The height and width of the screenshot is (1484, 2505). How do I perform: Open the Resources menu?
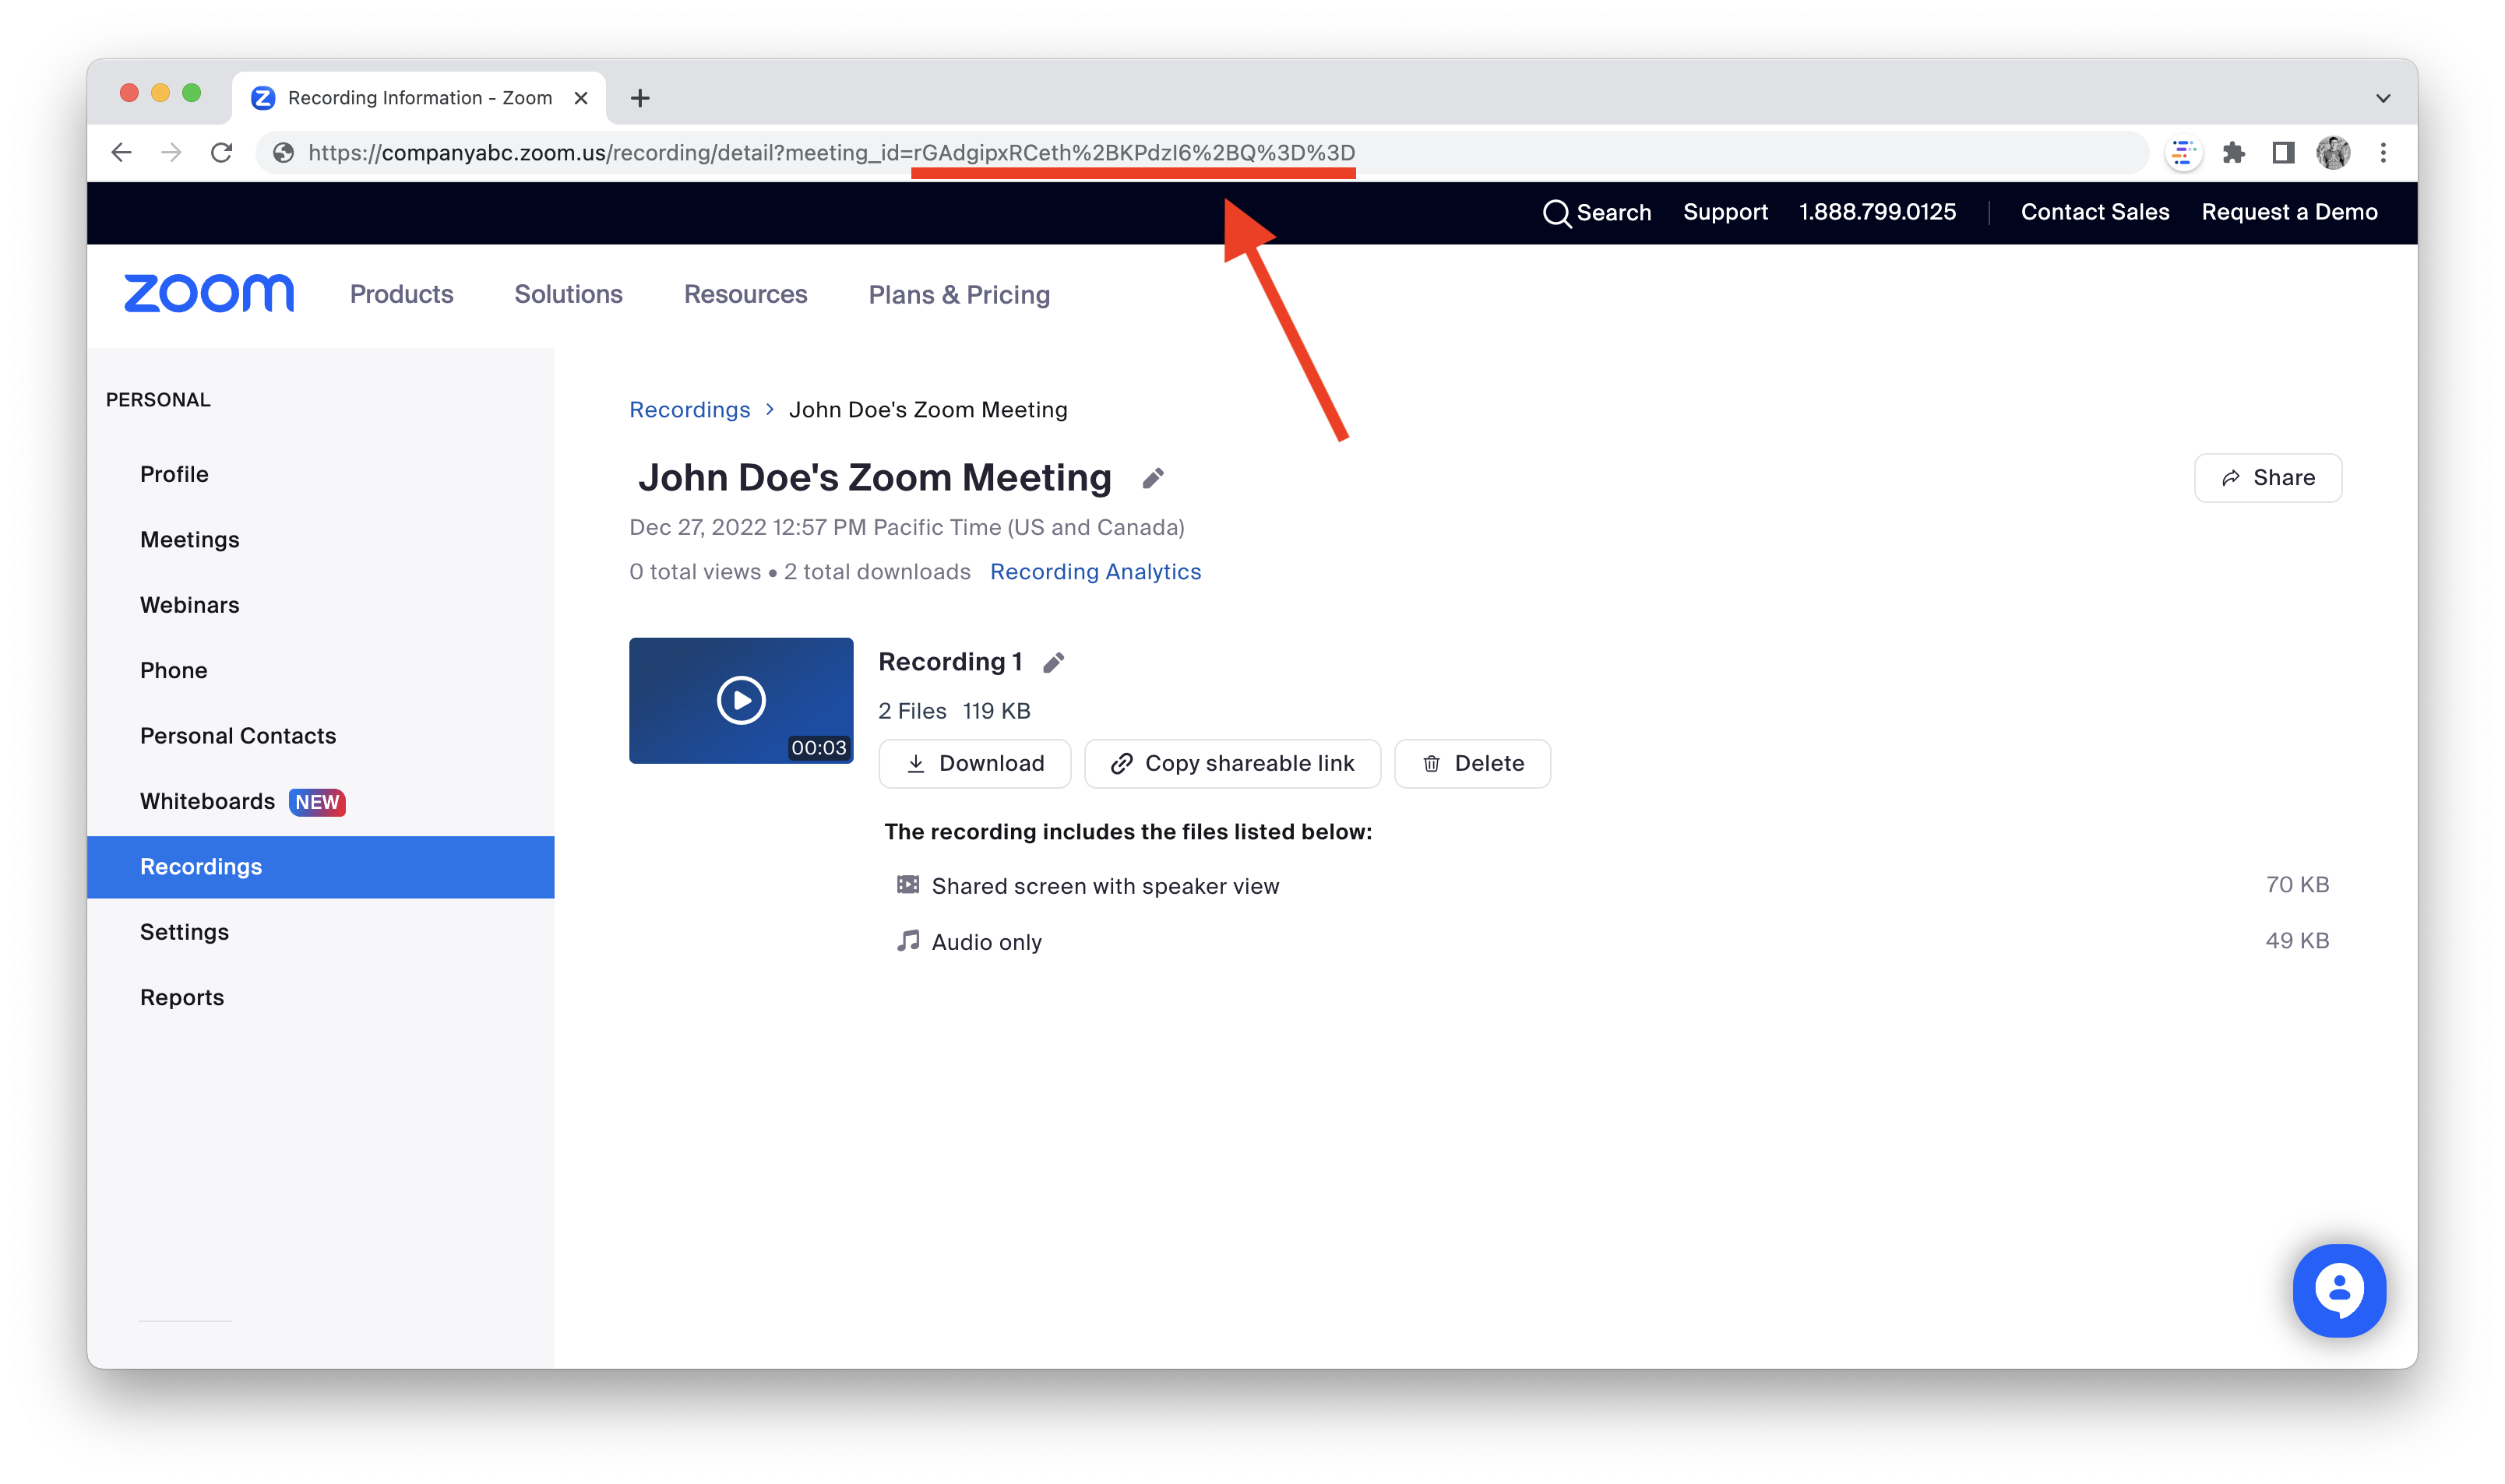(x=745, y=294)
